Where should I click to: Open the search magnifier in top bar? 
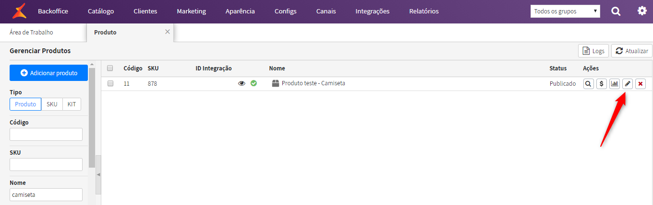[x=616, y=11]
